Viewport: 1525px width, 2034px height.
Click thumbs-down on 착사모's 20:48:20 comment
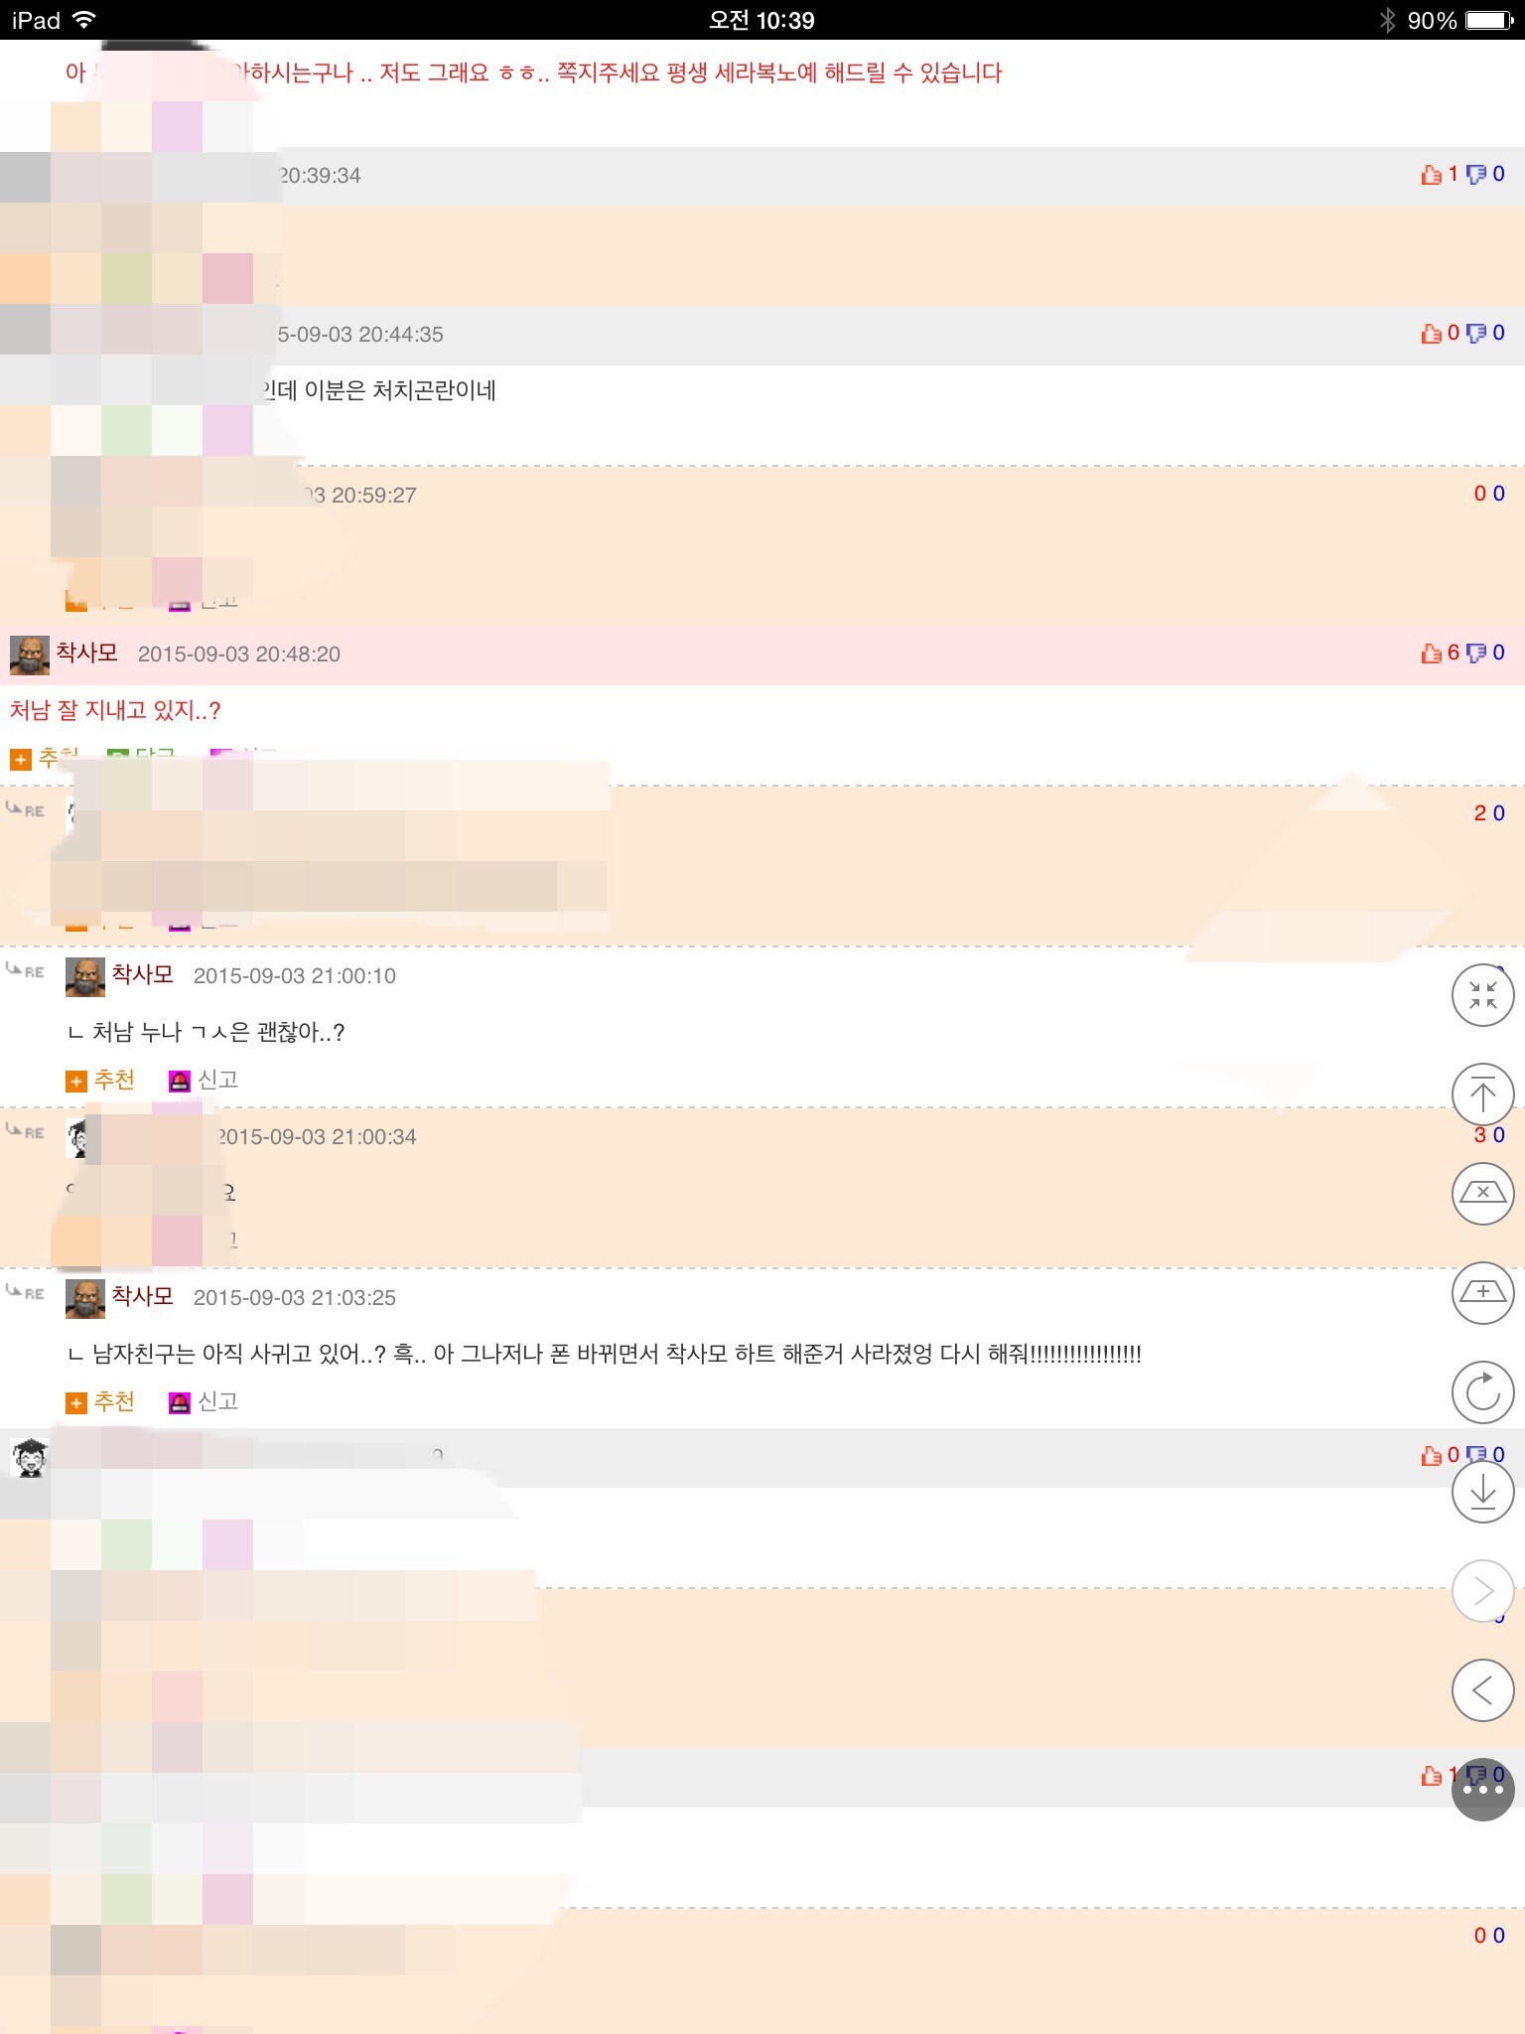(1476, 653)
